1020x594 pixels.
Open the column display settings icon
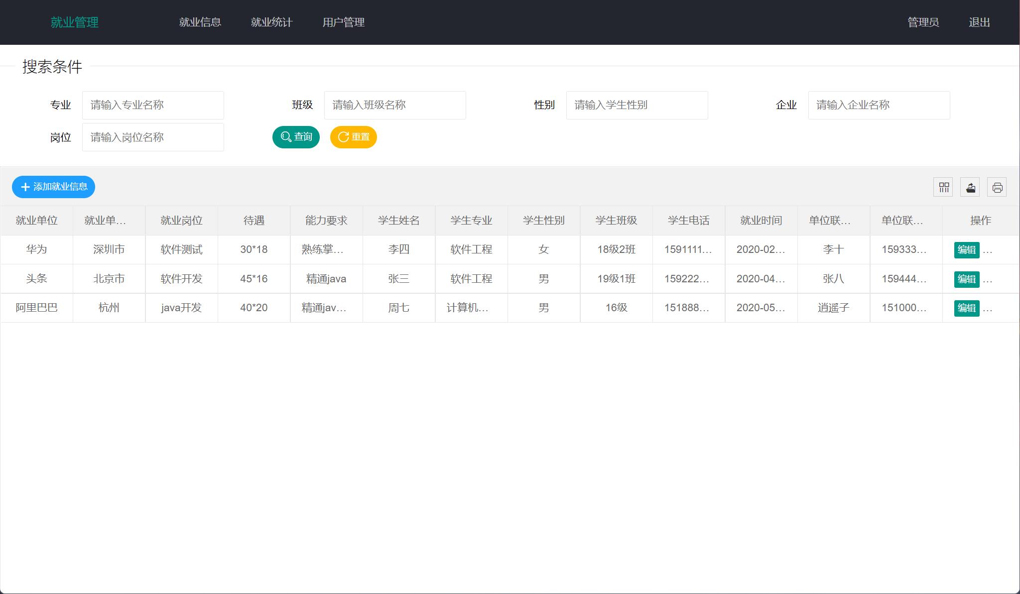point(943,187)
